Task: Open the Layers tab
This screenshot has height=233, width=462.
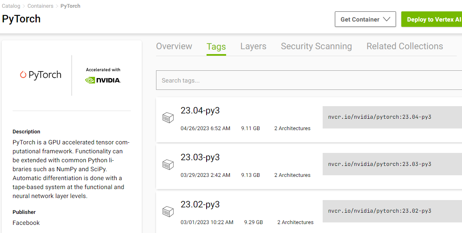Action: (x=253, y=46)
